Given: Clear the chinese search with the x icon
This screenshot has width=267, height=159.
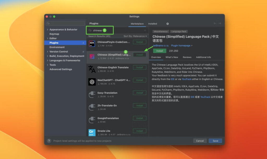Looking at the screenshot, I should coord(145,30).
